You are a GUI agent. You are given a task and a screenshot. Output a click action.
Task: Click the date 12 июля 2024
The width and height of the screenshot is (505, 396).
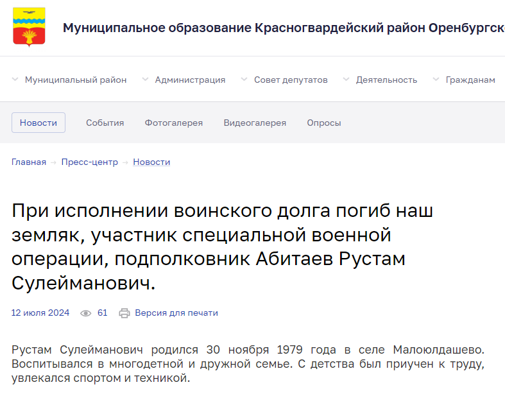point(40,313)
